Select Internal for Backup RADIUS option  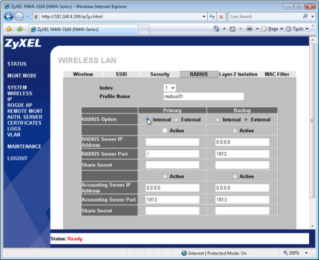tap(218, 120)
